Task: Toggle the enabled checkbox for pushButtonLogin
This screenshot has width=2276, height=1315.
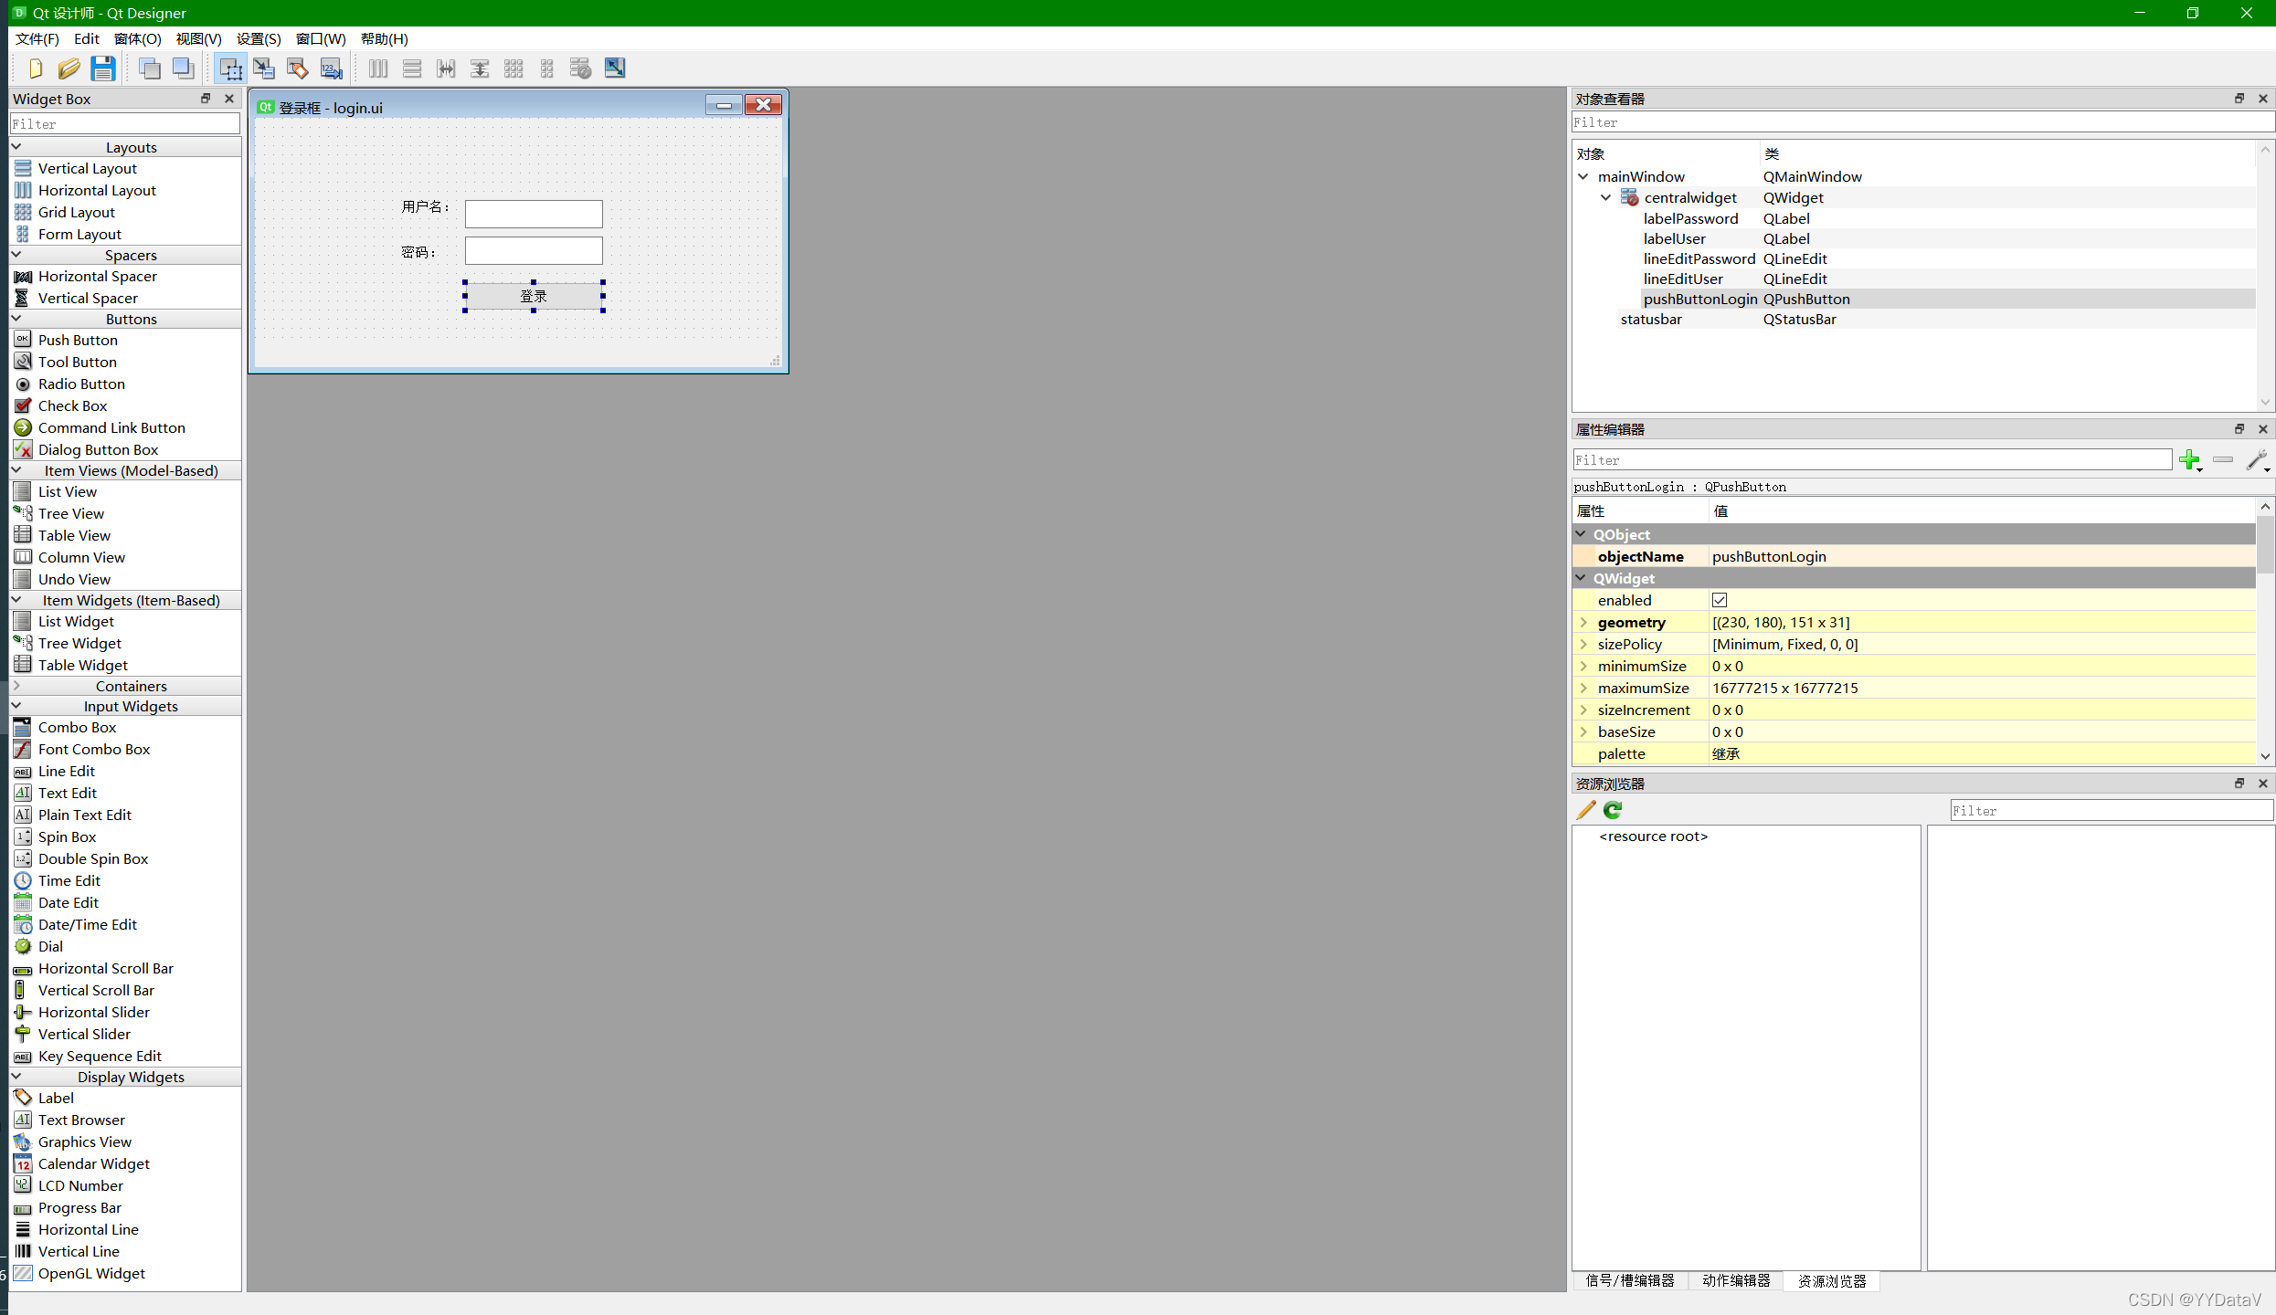Action: click(x=1720, y=600)
